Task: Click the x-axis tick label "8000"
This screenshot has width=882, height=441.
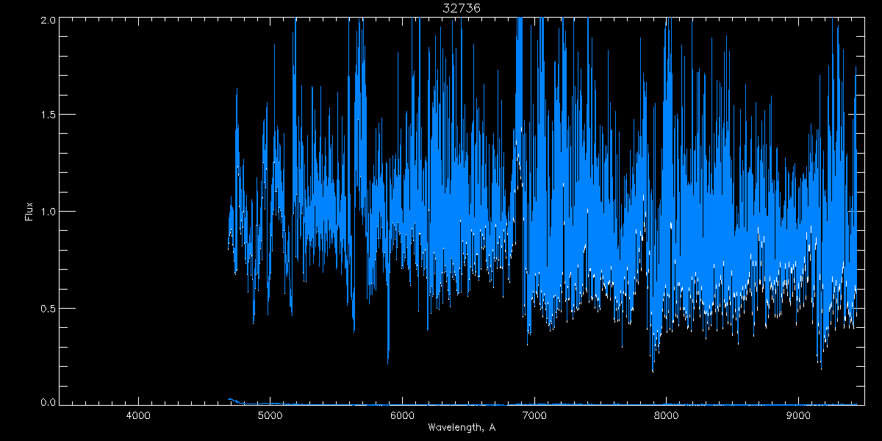Action: coord(666,415)
